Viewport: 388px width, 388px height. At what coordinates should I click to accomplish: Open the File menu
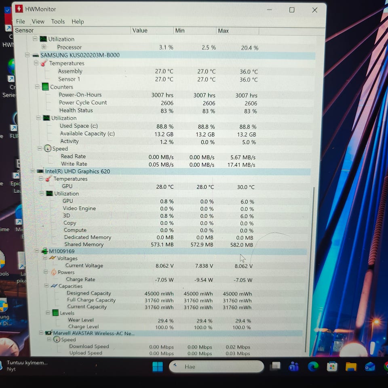pyautogui.click(x=20, y=21)
